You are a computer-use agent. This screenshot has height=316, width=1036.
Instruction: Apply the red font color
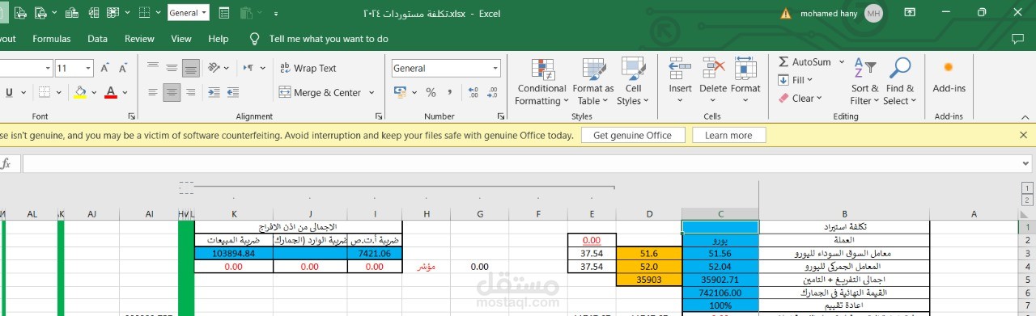point(110,92)
